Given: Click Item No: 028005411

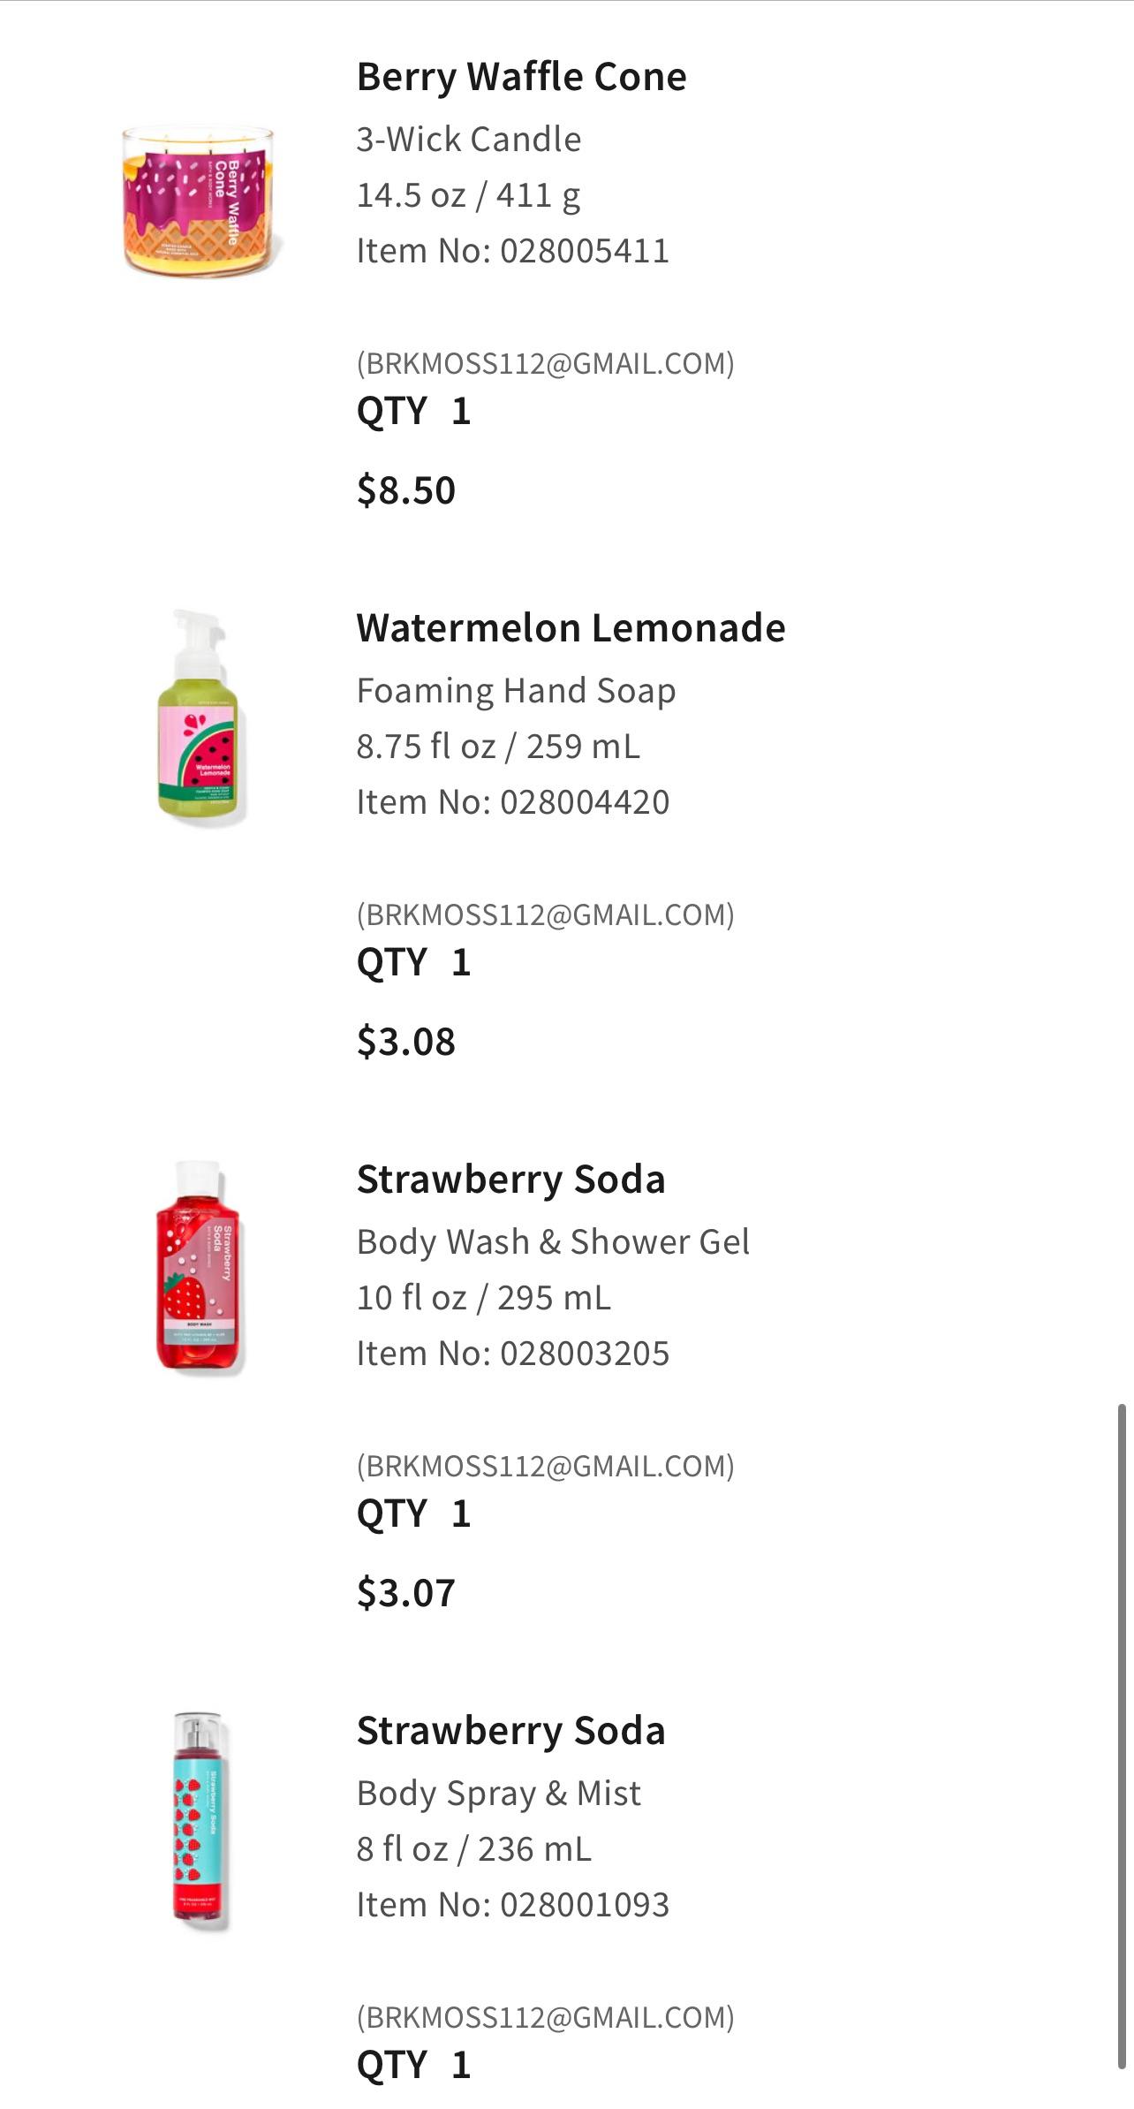Looking at the screenshot, I should click(x=512, y=251).
